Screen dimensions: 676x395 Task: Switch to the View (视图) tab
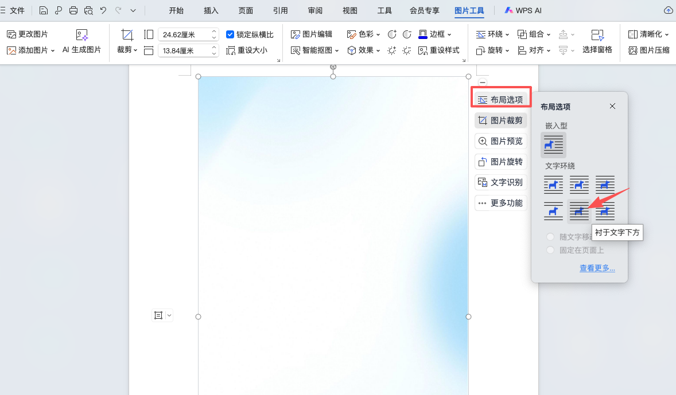349,10
